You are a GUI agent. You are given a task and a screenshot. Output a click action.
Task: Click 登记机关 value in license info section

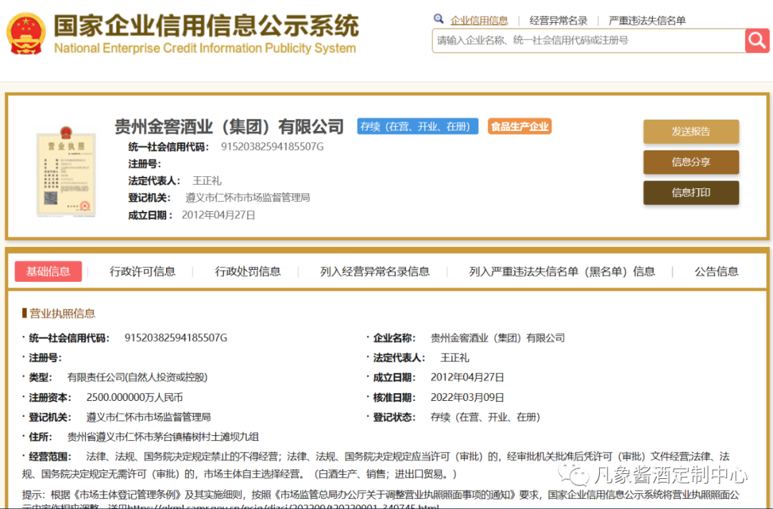[148, 417]
